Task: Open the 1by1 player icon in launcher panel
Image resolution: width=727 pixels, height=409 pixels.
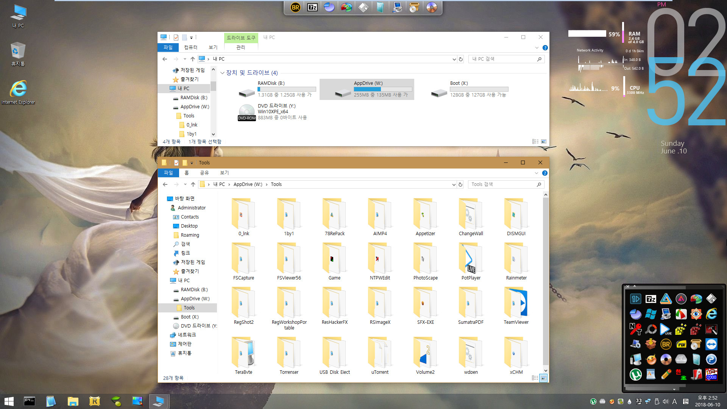Action: [635, 299]
